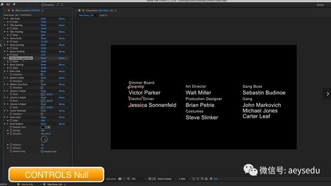Image resolution: width=331 pixels, height=186 pixels.
Task: Select the Fake Show_001 composition tab
Action: tap(86, 15)
